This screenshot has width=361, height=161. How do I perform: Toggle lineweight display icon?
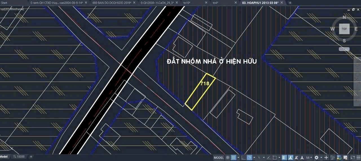click(284, 158)
